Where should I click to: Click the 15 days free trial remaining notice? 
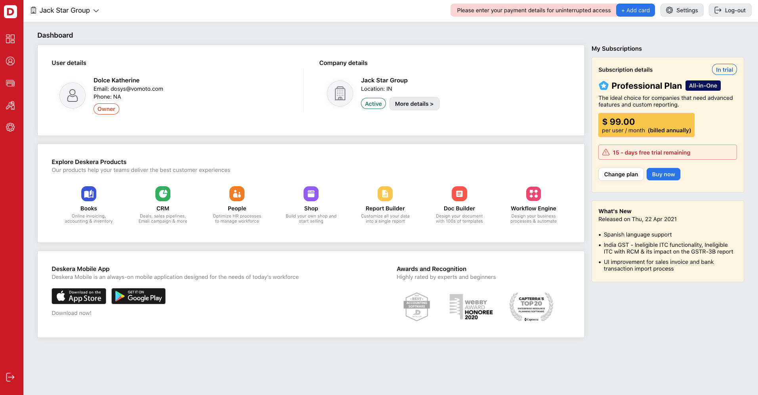coord(667,153)
